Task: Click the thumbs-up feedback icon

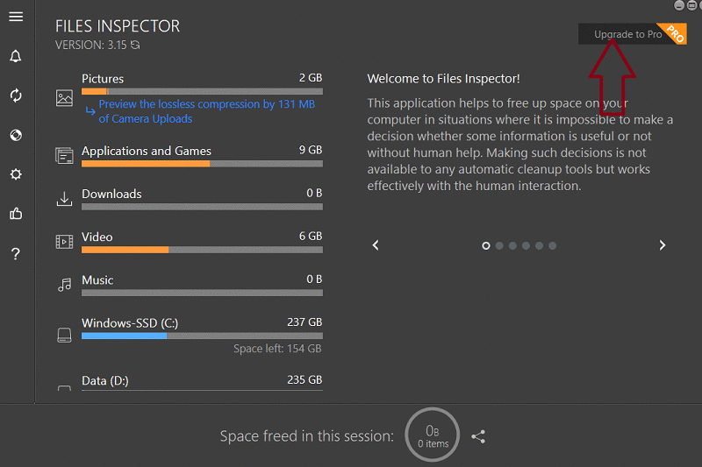Action: pyautogui.click(x=16, y=214)
